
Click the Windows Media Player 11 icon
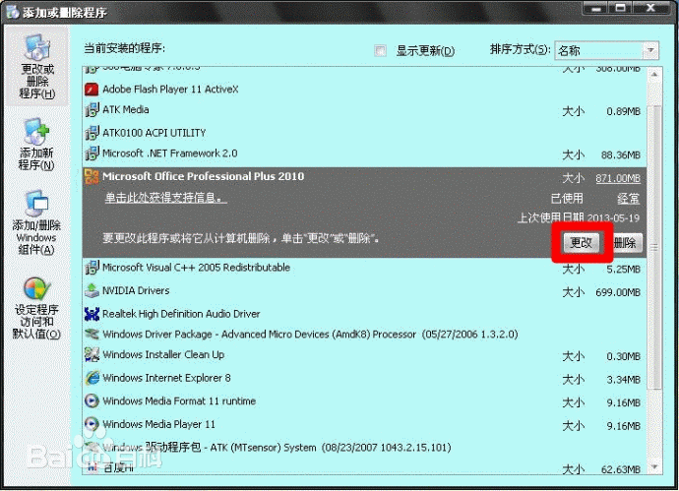92,424
